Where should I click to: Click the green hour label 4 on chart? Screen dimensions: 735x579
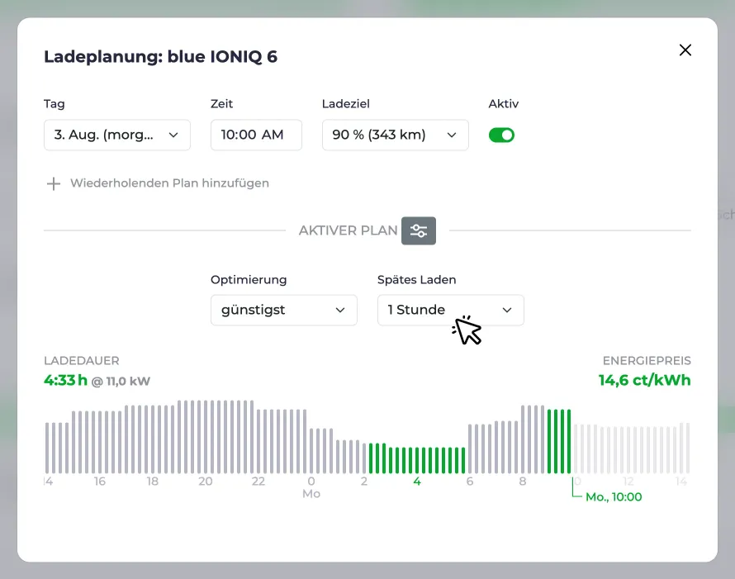point(417,482)
